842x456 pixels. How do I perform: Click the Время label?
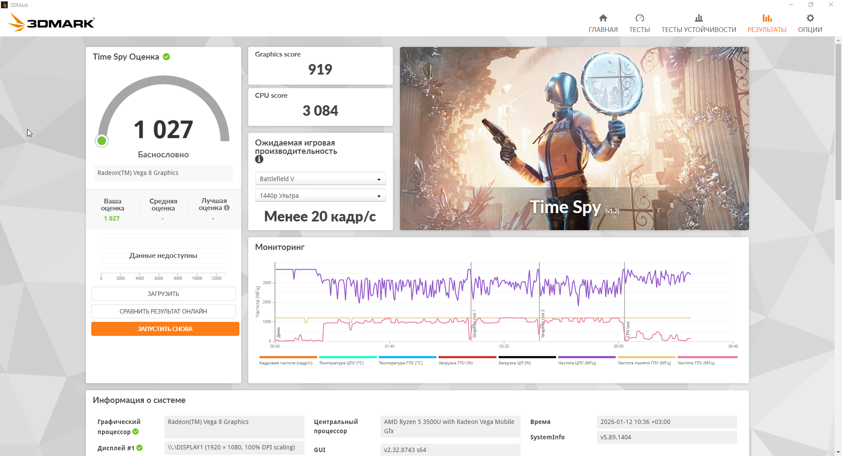[x=540, y=422]
